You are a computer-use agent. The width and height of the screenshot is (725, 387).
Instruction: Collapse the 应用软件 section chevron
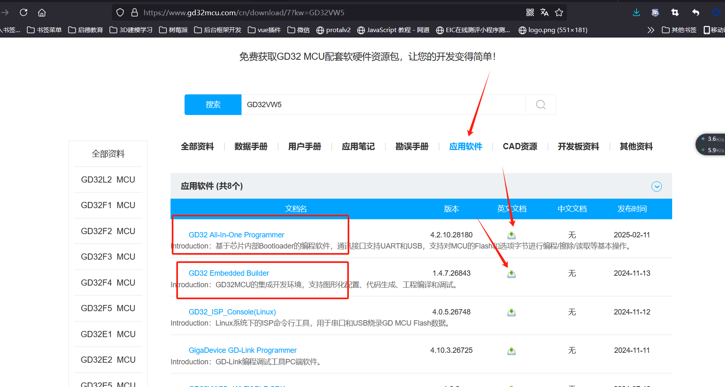(656, 186)
